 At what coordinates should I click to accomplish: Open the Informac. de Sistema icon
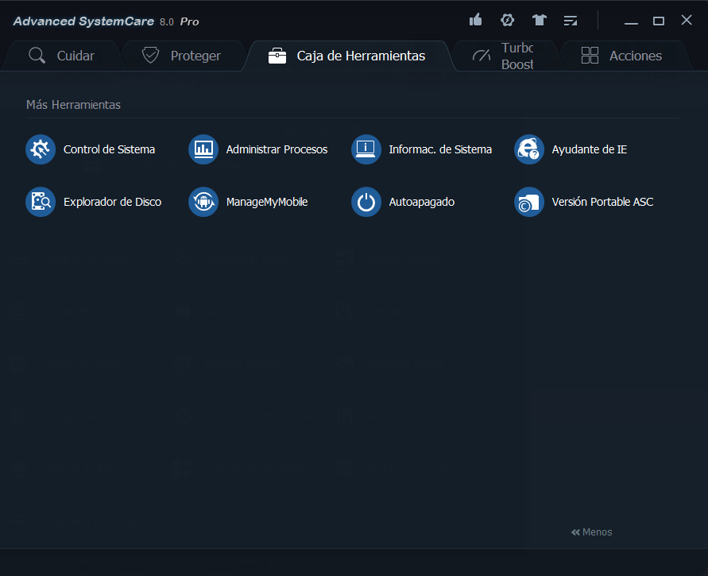366,149
